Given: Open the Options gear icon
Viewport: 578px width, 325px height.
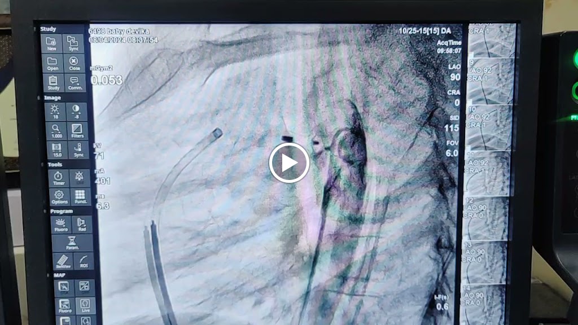Looking at the screenshot, I should [x=60, y=197].
